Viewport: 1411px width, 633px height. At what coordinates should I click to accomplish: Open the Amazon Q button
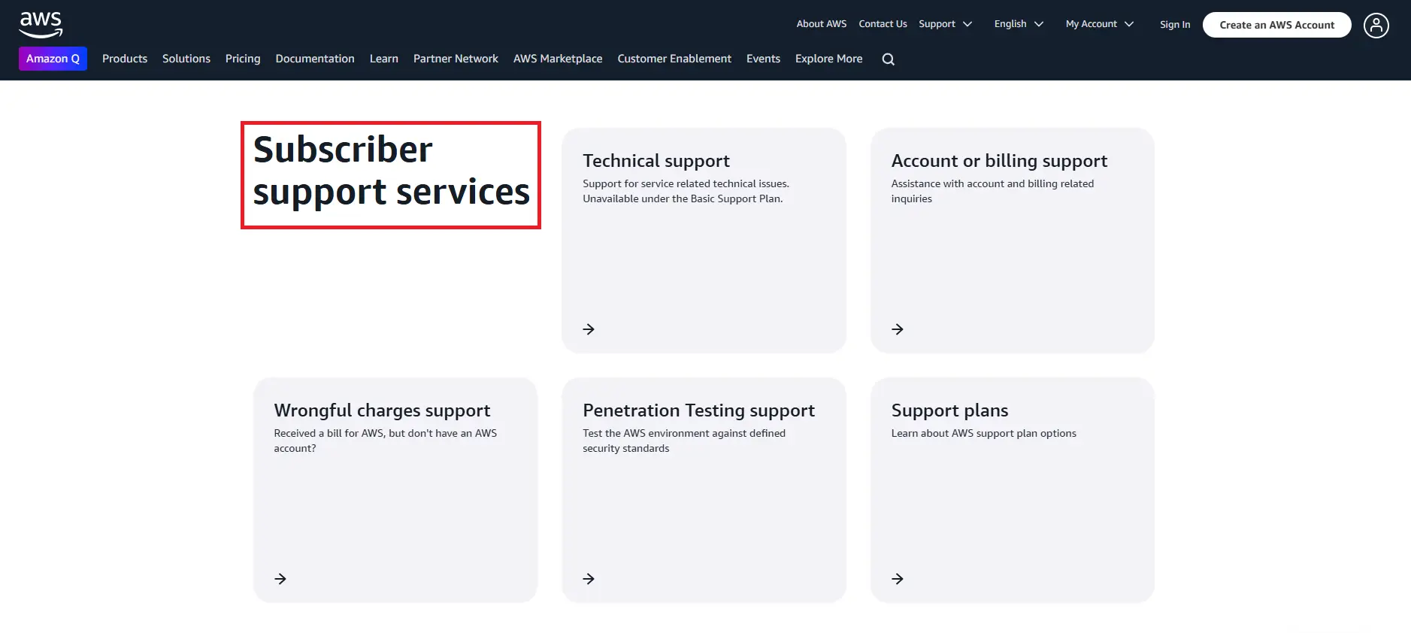[53, 59]
